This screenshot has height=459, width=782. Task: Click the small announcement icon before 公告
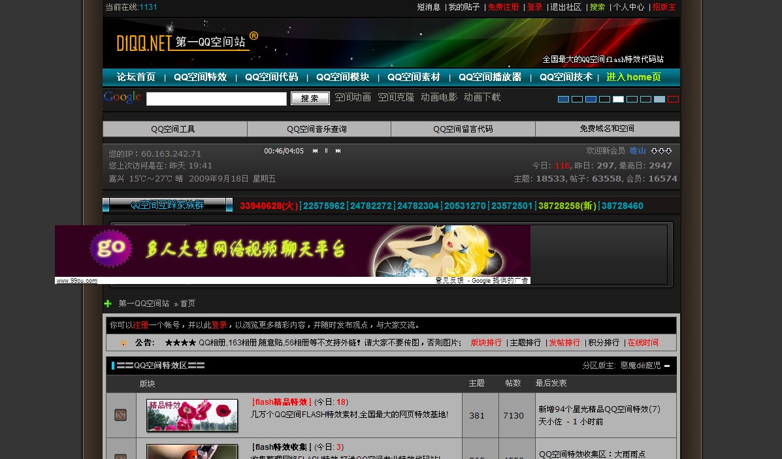click(123, 343)
